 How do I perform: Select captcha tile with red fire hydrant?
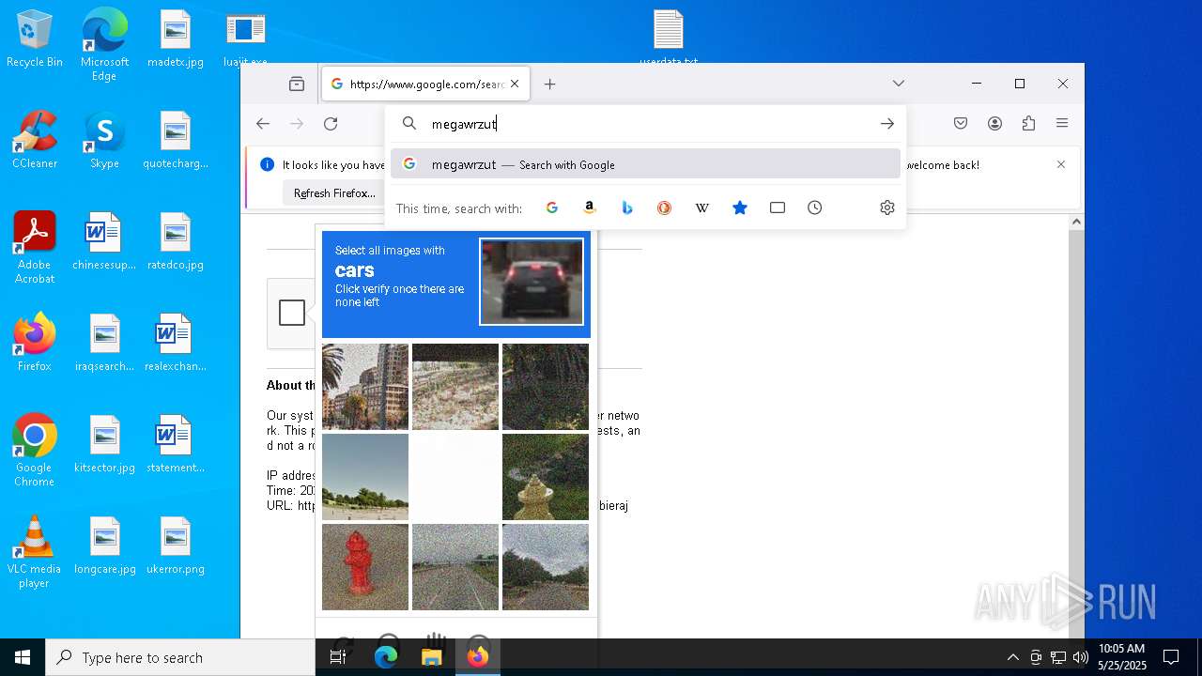click(x=365, y=567)
